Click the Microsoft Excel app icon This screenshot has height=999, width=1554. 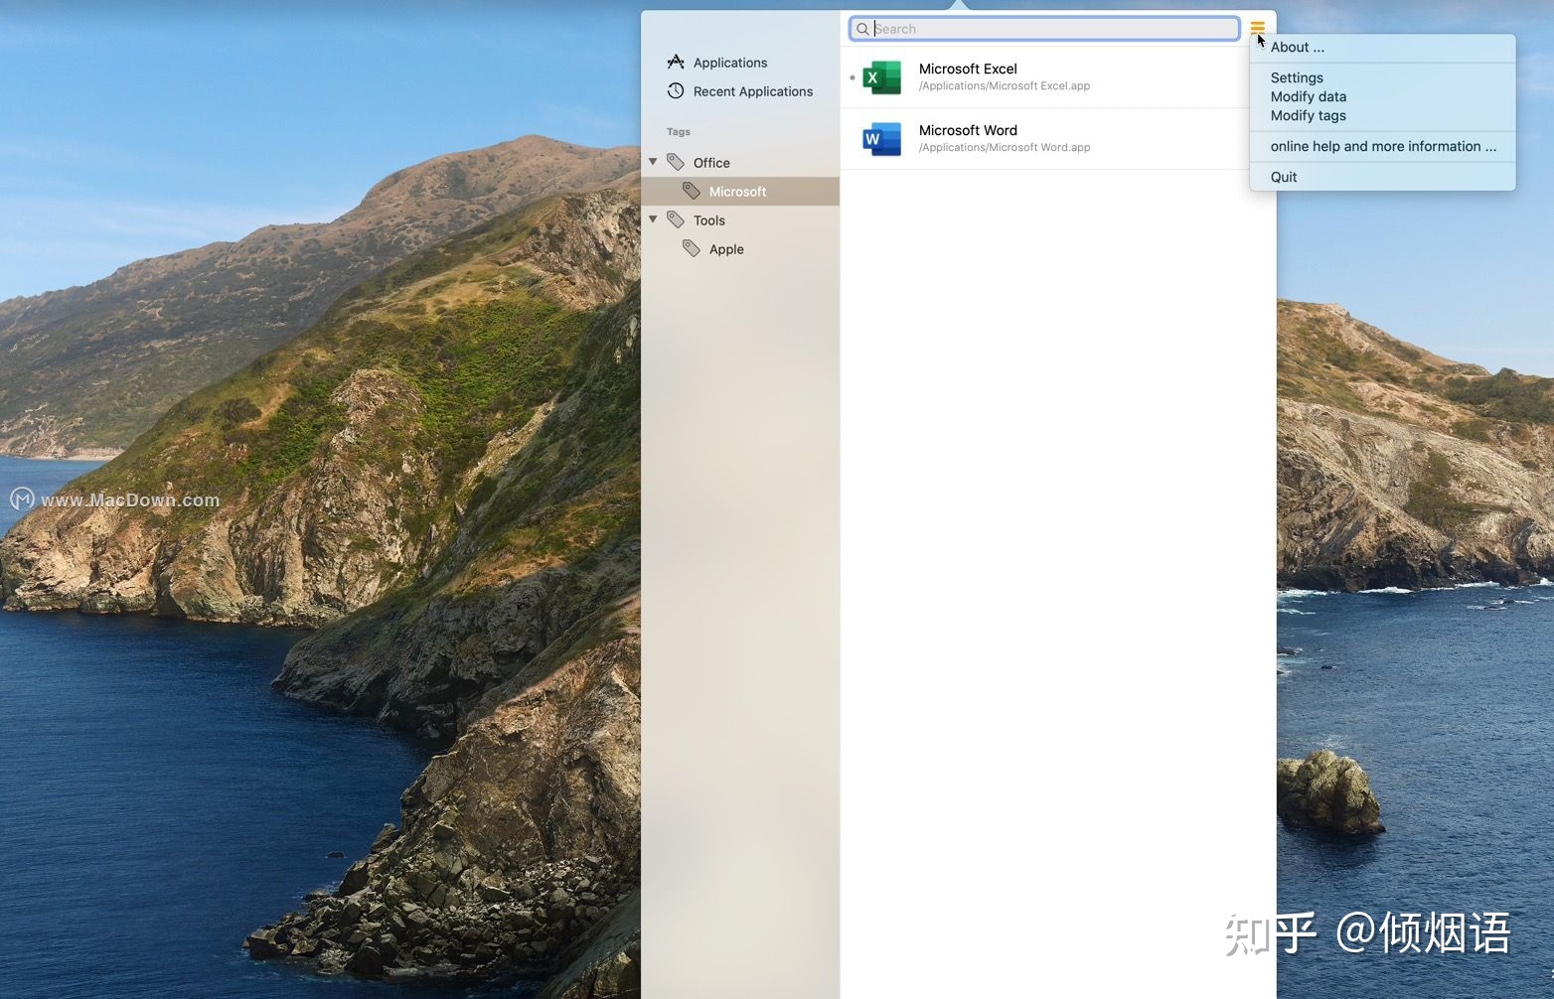point(881,76)
